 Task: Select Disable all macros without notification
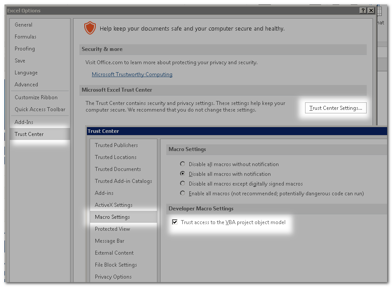(x=182, y=164)
